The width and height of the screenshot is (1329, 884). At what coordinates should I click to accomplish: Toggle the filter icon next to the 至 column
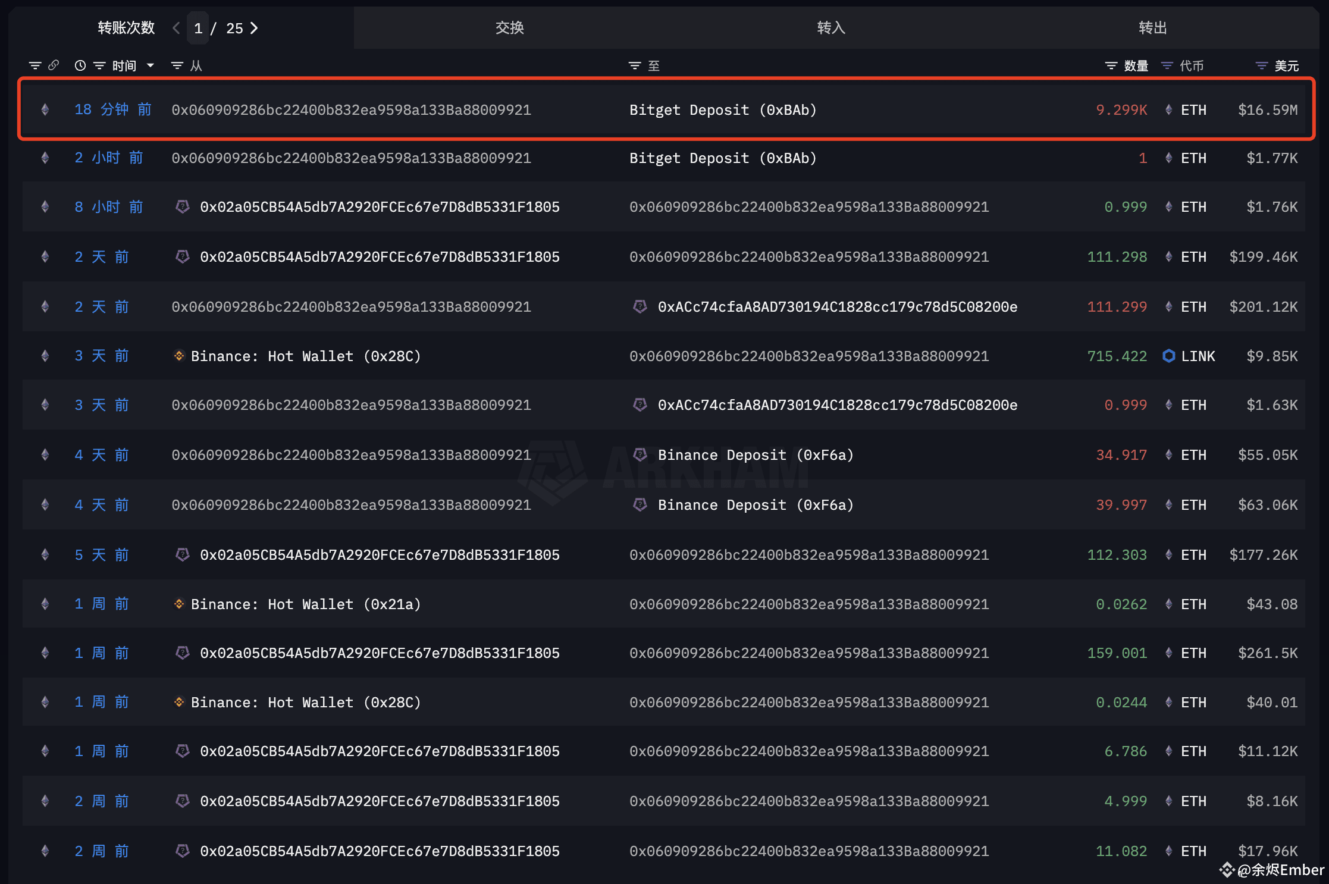pos(634,65)
